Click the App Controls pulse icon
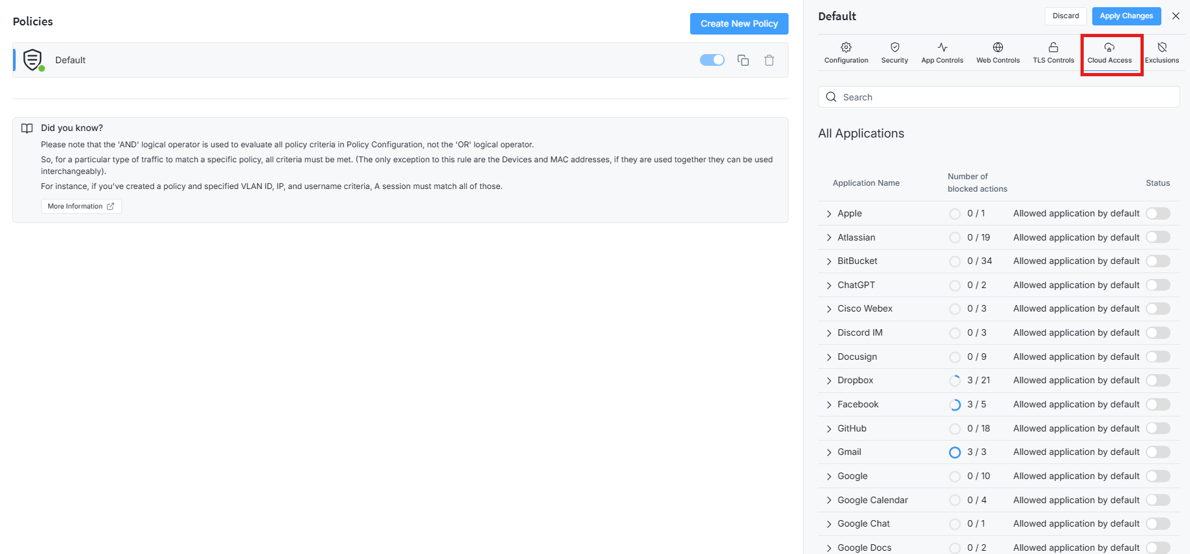Image resolution: width=1190 pixels, height=554 pixels. (x=942, y=47)
